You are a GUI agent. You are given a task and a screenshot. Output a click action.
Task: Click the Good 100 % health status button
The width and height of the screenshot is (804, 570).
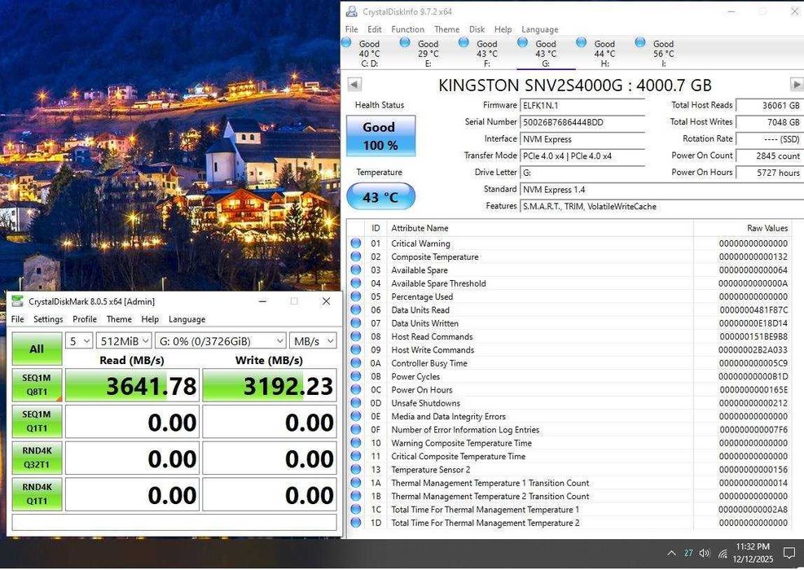pyautogui.click(x=380, y=136)
